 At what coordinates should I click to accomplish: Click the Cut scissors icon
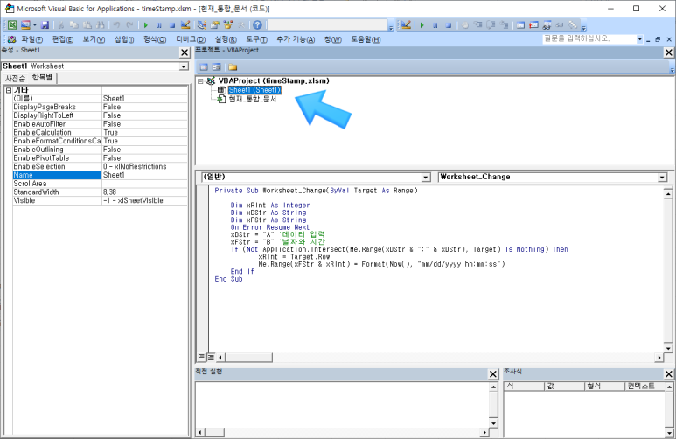(x=61, y=25)
